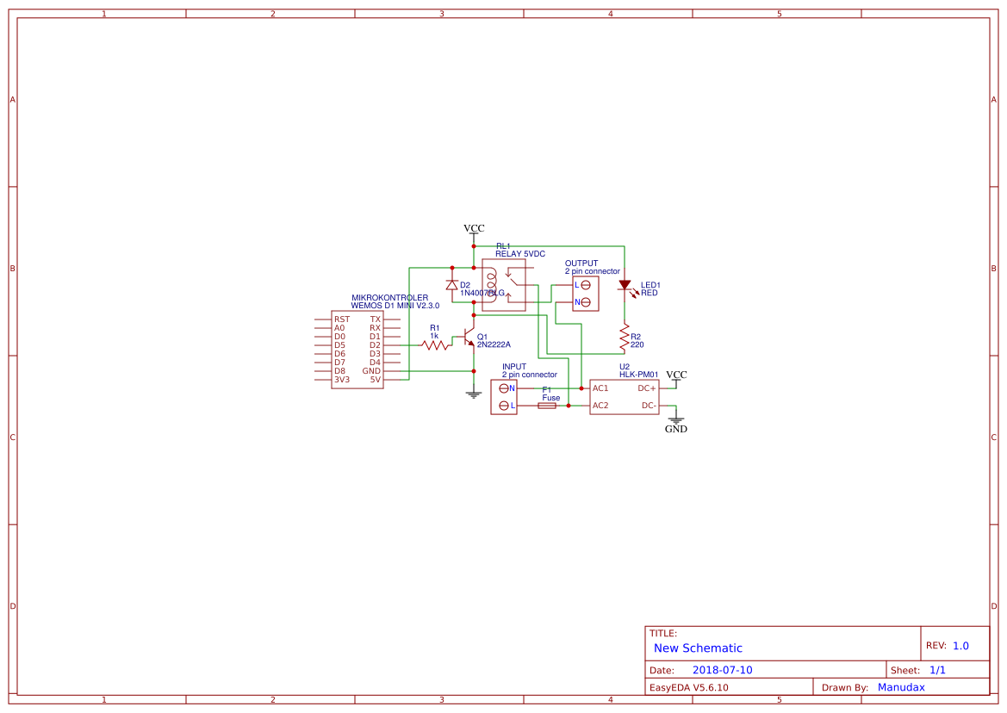Select the relay coil inside RL1
The width and height of the screenshot is (1007, 713).
click(x=491, y=283)
